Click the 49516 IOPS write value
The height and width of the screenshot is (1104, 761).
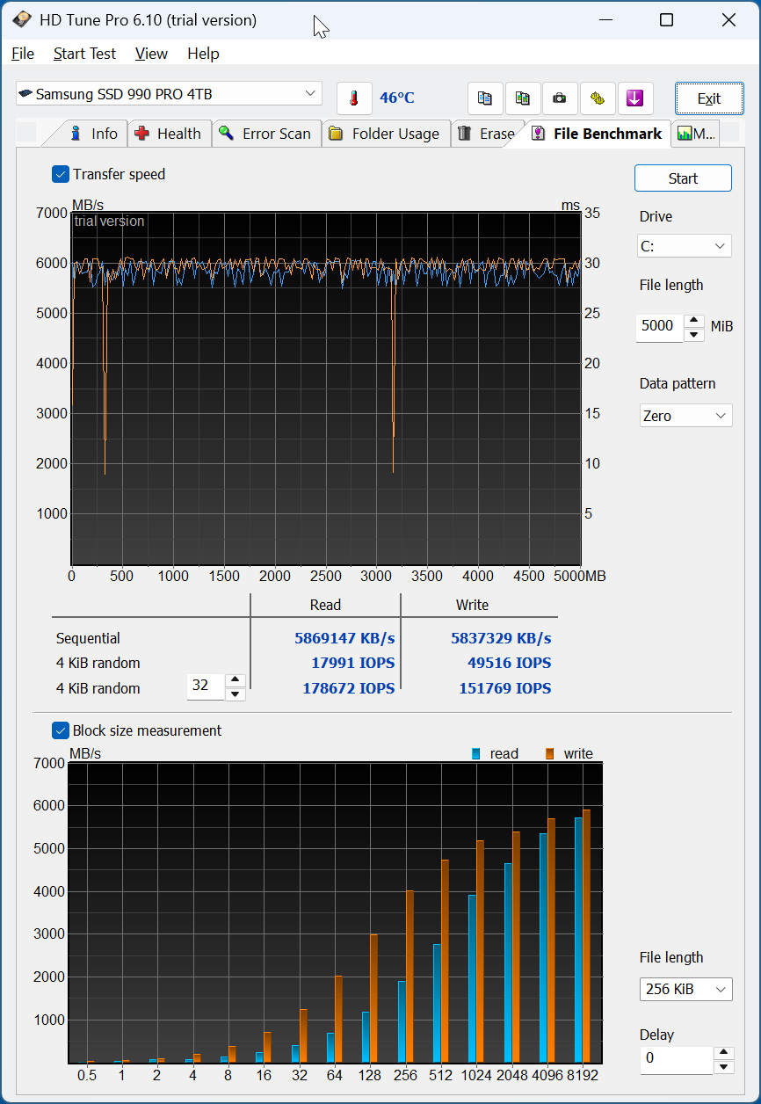coord(510,663)
